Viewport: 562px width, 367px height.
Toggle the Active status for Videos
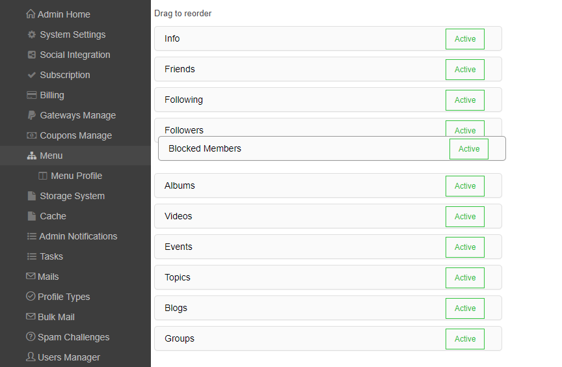click(x=465, y=217)
